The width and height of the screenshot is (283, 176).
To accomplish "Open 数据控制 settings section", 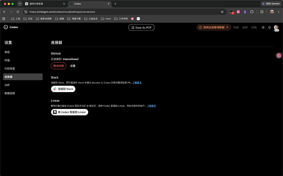I will coord(23,93).
